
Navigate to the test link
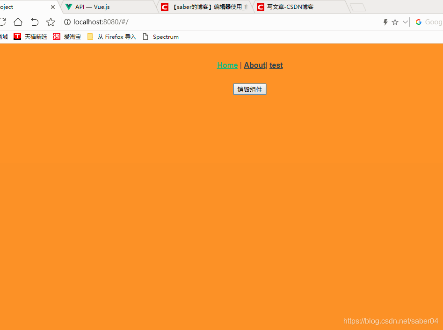pos(276,65)
